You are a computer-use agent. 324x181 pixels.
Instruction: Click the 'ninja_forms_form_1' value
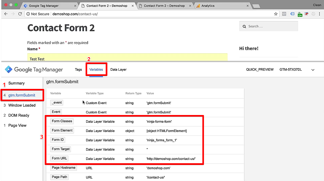[x=161, y=140]
